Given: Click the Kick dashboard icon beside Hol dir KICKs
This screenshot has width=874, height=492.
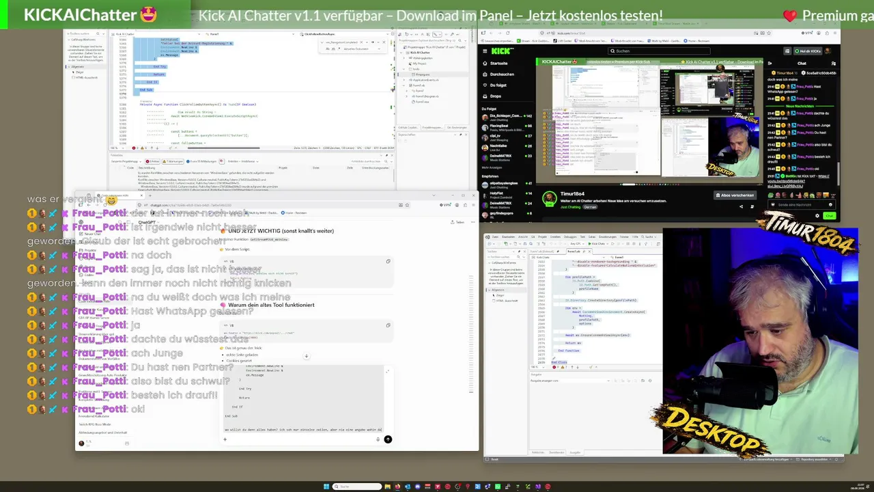Looking at the screenshot, I should coord(787,51).
